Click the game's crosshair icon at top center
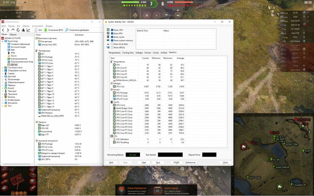Screen dimensions: 314x196 (x=157, y=15)
